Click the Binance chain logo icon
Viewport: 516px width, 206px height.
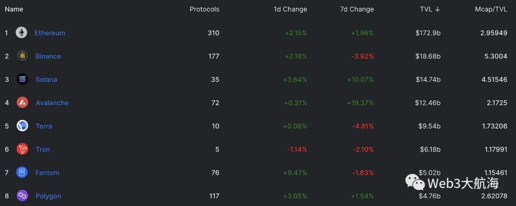tap(22, 56)
